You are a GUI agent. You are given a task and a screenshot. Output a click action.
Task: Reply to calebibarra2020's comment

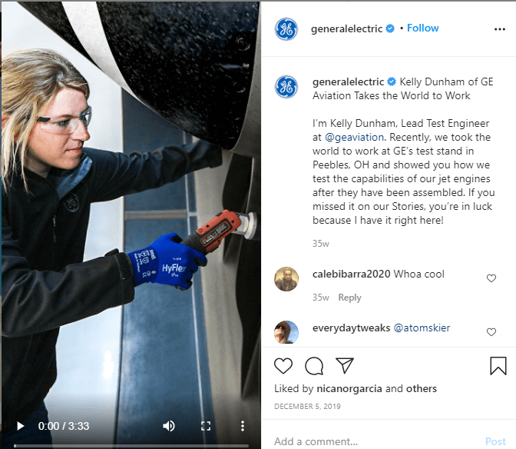(349, 298)
